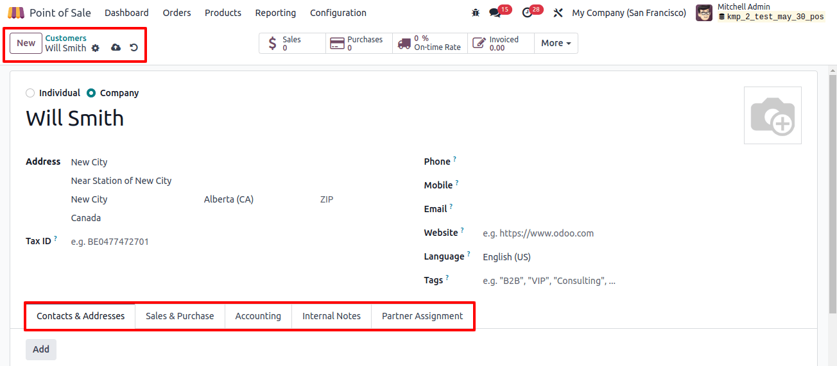This screenshot has width=837, height=366.
Task: Click the help mark next to Mobile
Action: (457, 183)
